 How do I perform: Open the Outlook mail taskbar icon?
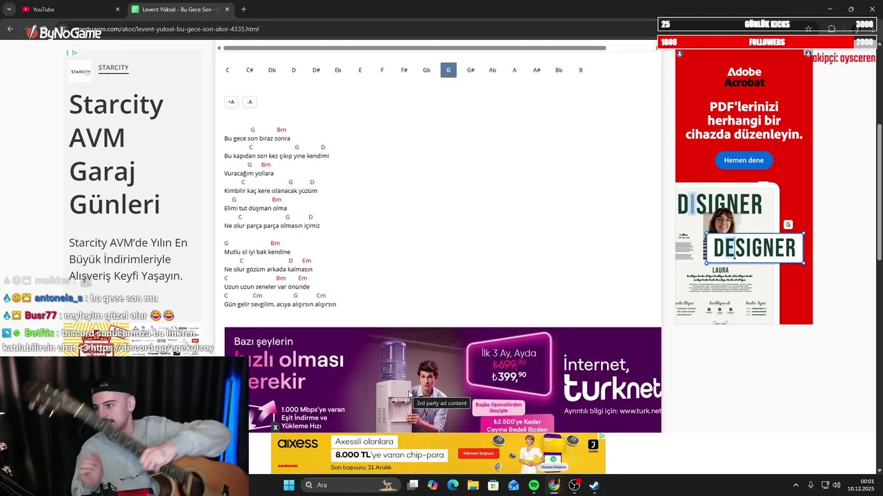click(513, 485)
